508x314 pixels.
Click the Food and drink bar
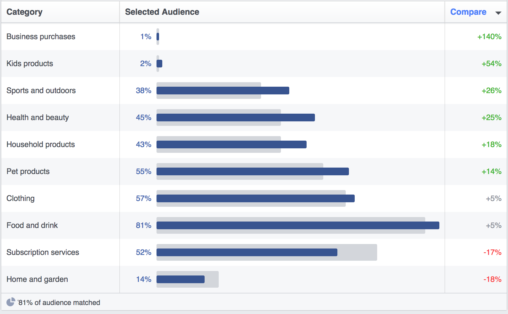point(298,225)
